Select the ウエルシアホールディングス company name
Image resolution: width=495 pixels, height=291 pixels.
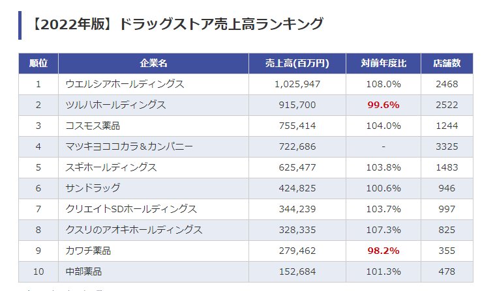point(125,84)
